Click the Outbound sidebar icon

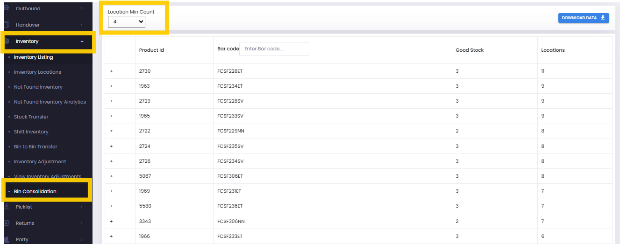[x=7, y=8]
